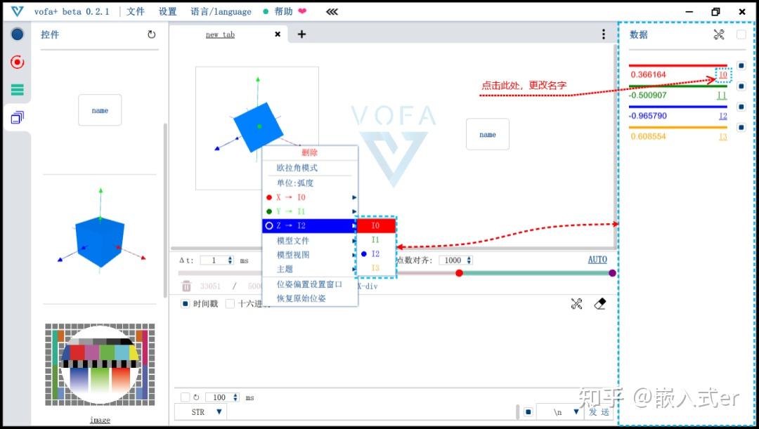This screenshot has width=759, height=429.
Task: Click the eraser icon above the log area
Action: pos(599,305)
